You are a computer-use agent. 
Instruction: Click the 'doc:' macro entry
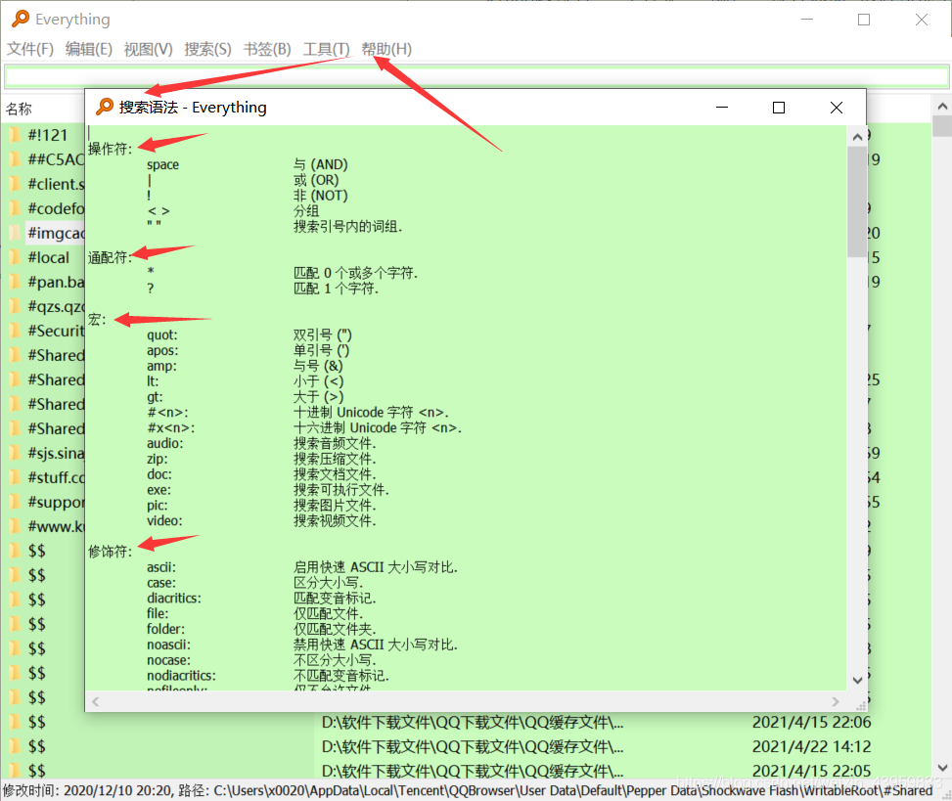[159, 474]
